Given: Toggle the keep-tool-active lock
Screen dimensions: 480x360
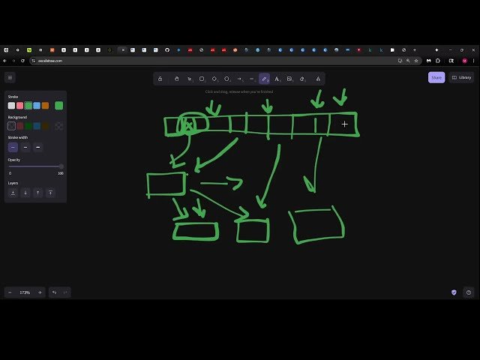Looking at the screenshot, I should click(160, 78).
